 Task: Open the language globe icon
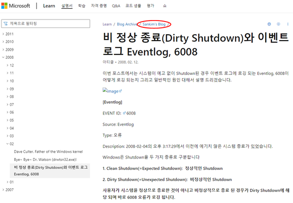click(269, 24)
